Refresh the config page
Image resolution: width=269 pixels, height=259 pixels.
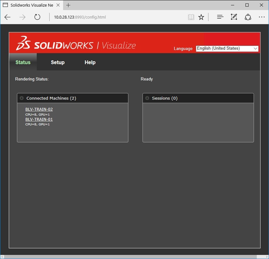click(x=37, y=17)
